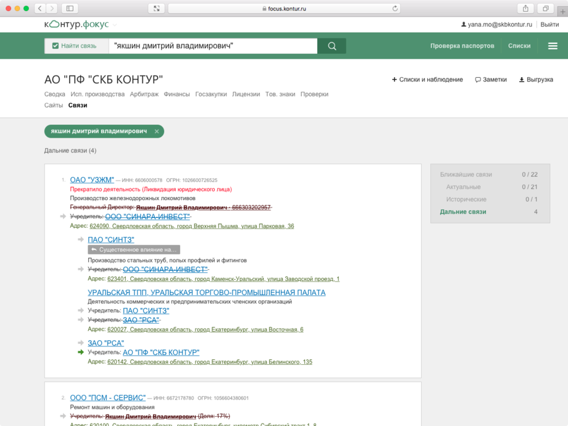The width and height of the screenshot is (568, 426).
Task: Switch to the Арбитраж tab
Action: tap(144, 94)
